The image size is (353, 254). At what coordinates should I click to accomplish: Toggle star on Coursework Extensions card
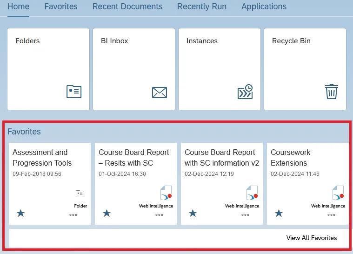coord(279,213)
